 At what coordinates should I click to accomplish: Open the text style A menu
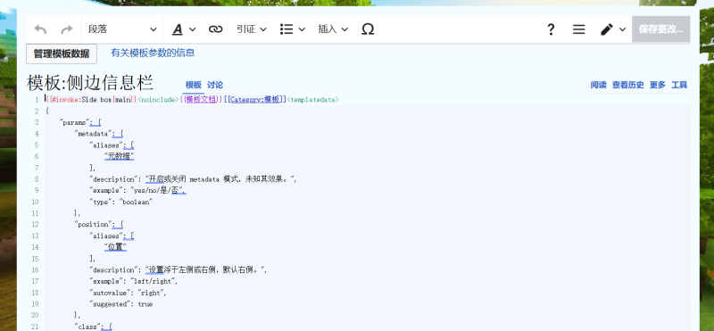point(184,29)
